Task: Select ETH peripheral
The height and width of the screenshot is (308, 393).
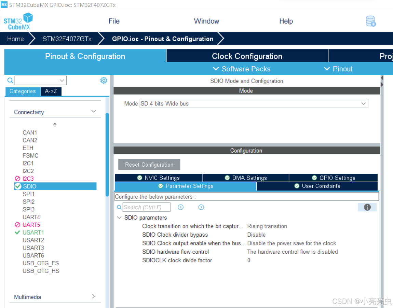Action: point(28,148)
